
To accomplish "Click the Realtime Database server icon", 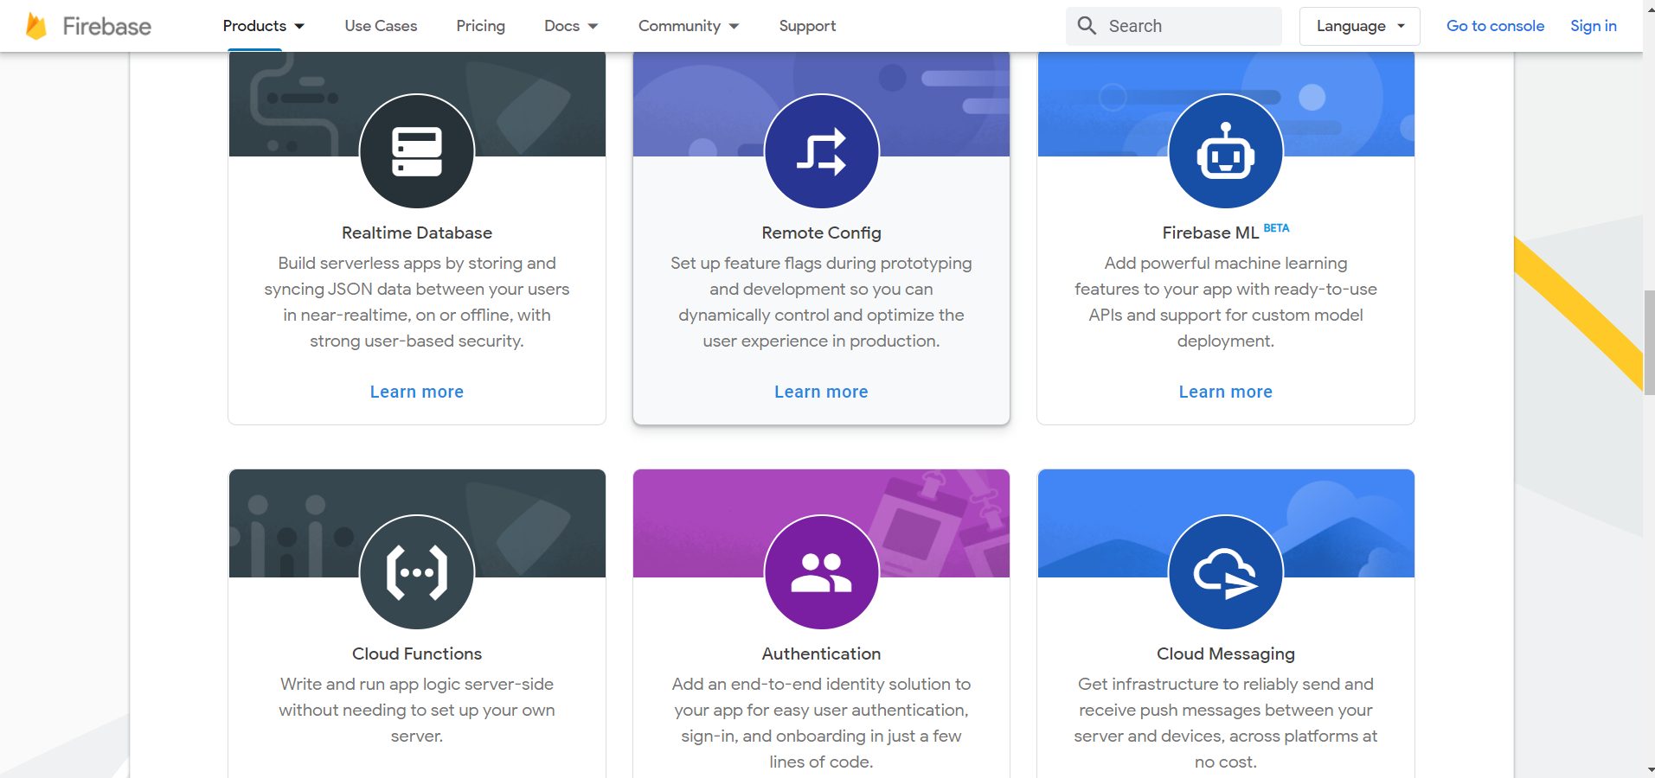I will 417,151.
